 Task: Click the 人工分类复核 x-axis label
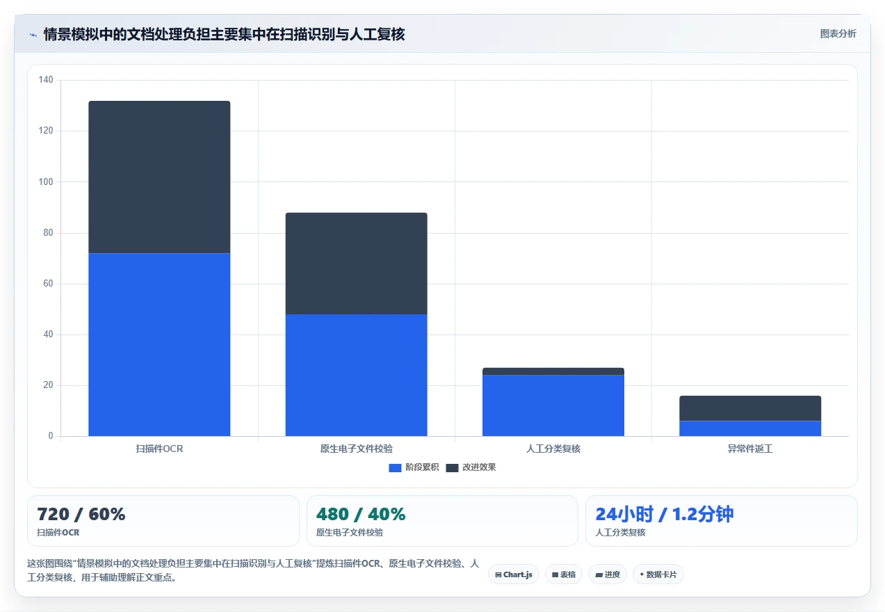(x=553, y=449)
